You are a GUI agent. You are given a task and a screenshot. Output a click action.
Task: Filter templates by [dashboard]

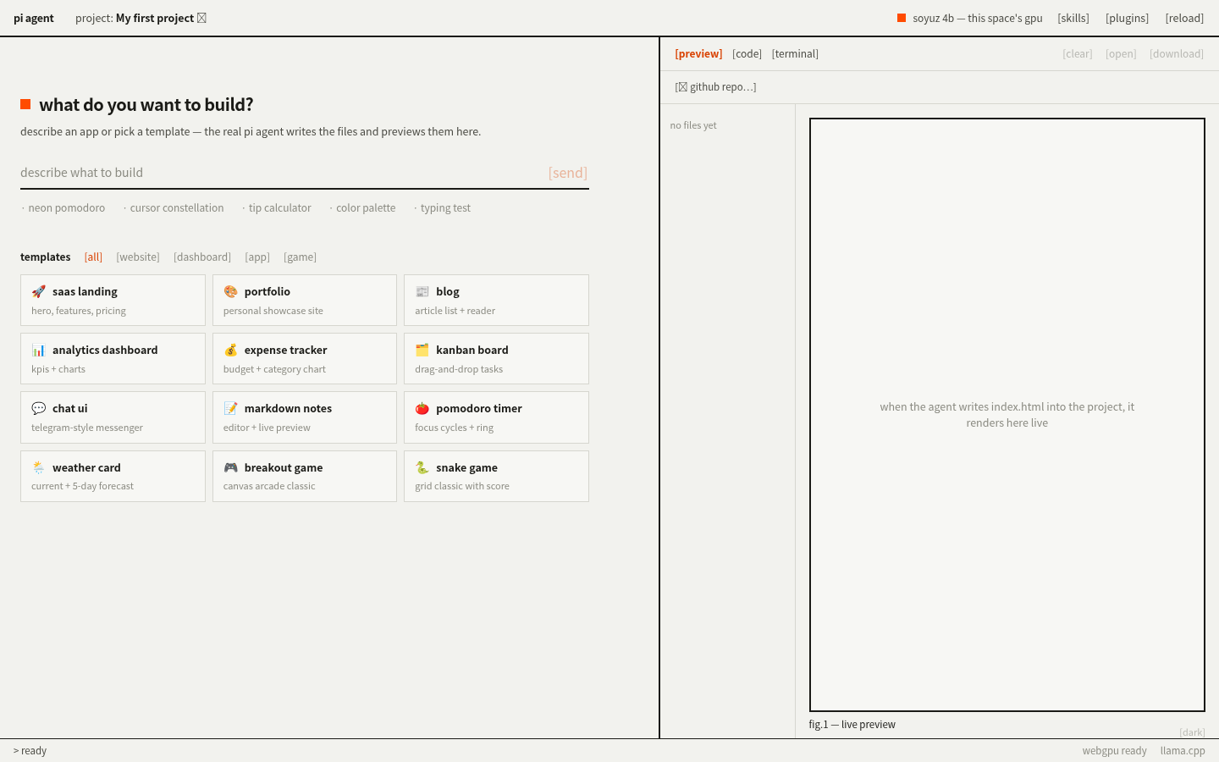pos(202,257)
